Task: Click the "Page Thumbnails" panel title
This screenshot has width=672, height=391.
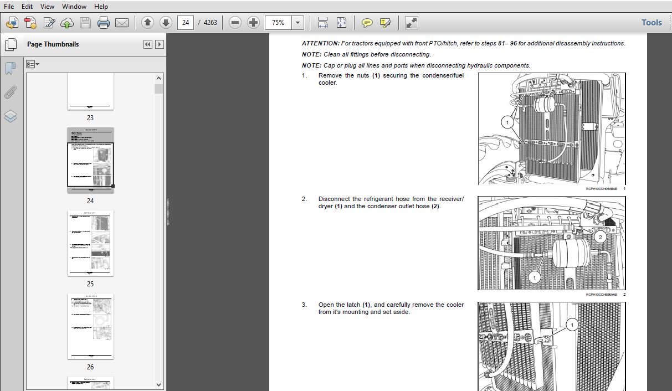Action: (x=53, y=44)
